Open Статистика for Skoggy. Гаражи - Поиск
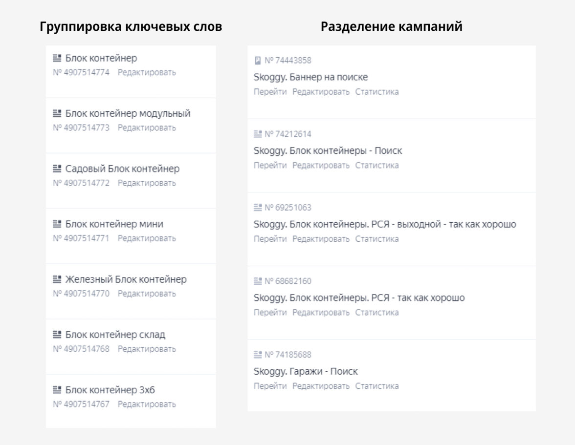Screen dimensions: 575x445 tap(377, 385)
